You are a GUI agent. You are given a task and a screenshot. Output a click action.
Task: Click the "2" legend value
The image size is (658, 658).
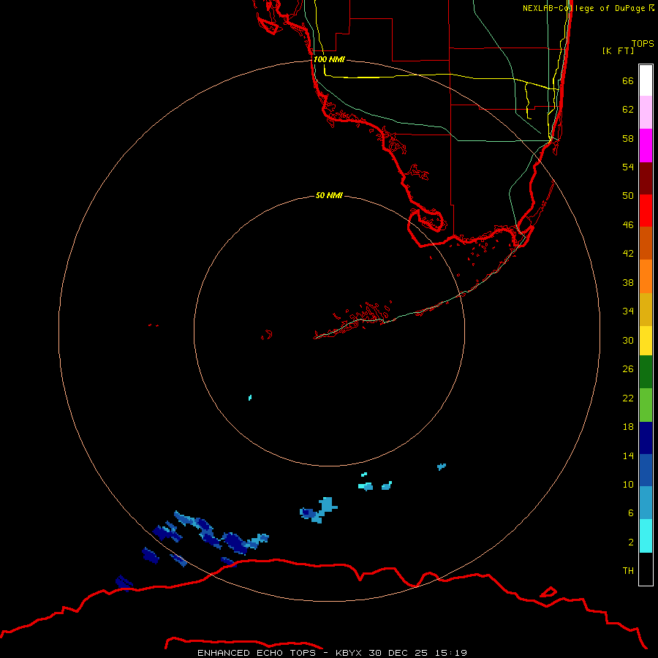point(630,542)
